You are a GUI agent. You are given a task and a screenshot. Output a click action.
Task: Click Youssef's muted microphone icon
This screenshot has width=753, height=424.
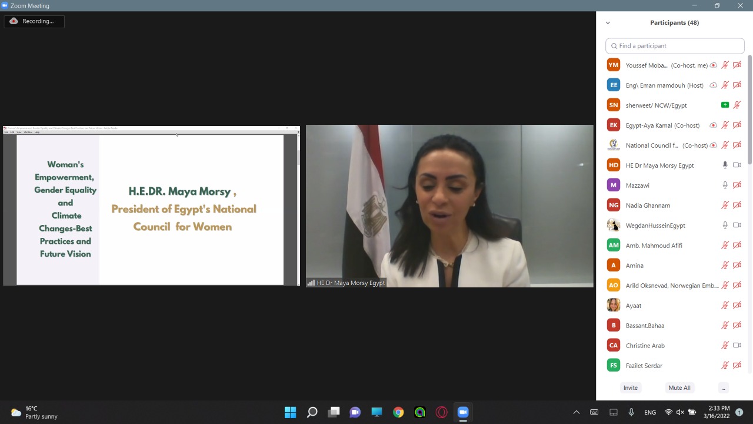[x=725, y=65]
